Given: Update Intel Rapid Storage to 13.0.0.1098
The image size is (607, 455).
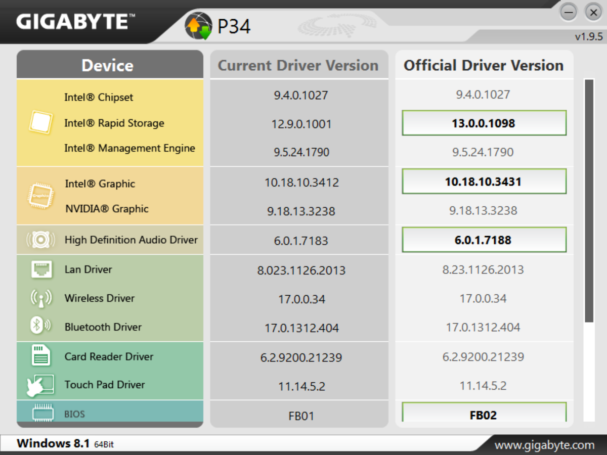Looking at the screenshot, I should [484, 123].
